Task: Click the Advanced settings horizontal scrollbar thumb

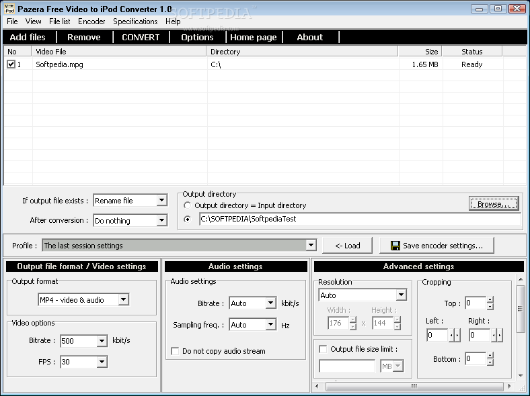Action: point(414,386)
